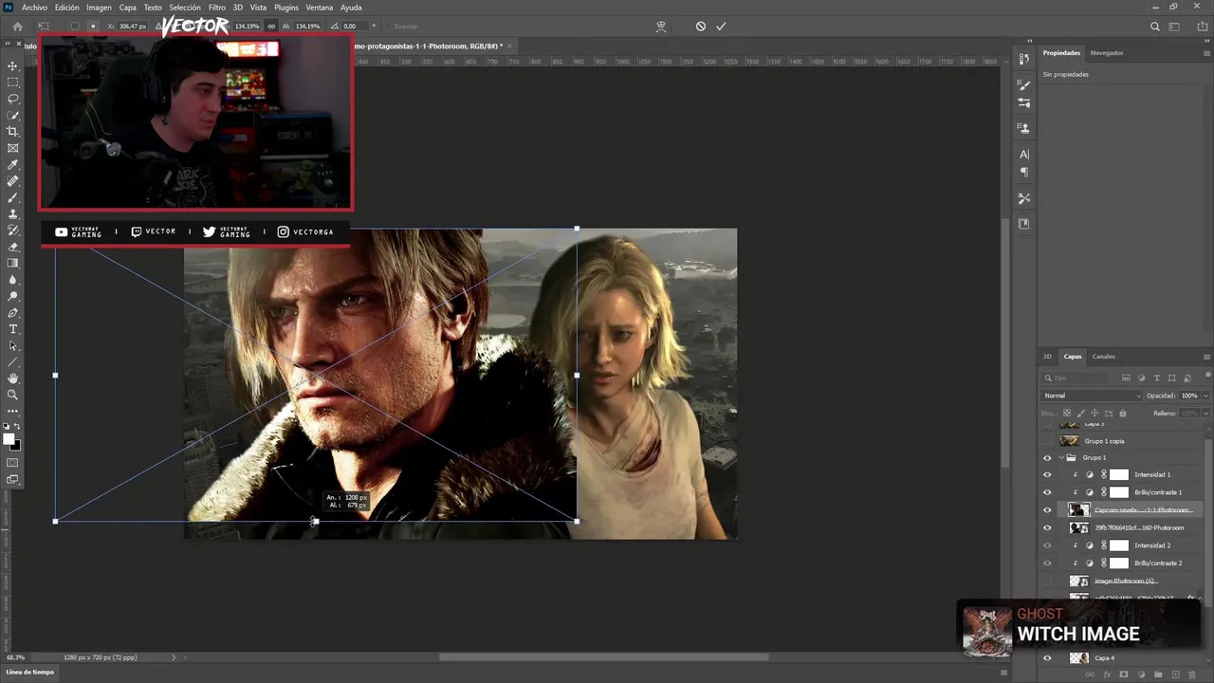Screen dimensions: 1214x683
Task: Show the Grupo 1 copia layer
Action: click(x=1047, y=441)
